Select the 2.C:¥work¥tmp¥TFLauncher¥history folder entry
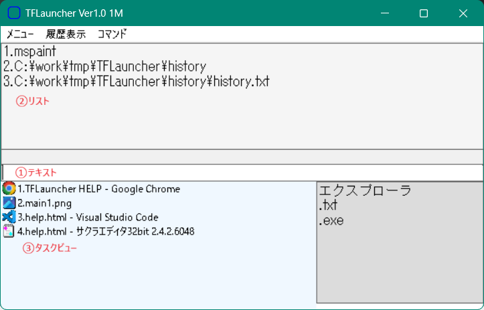484x310 pixels. point(104,66)
